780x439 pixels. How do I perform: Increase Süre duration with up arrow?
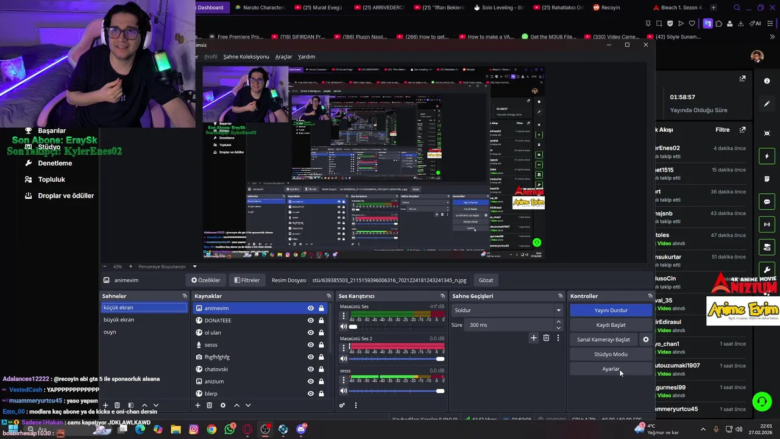(x=558, y=323)
